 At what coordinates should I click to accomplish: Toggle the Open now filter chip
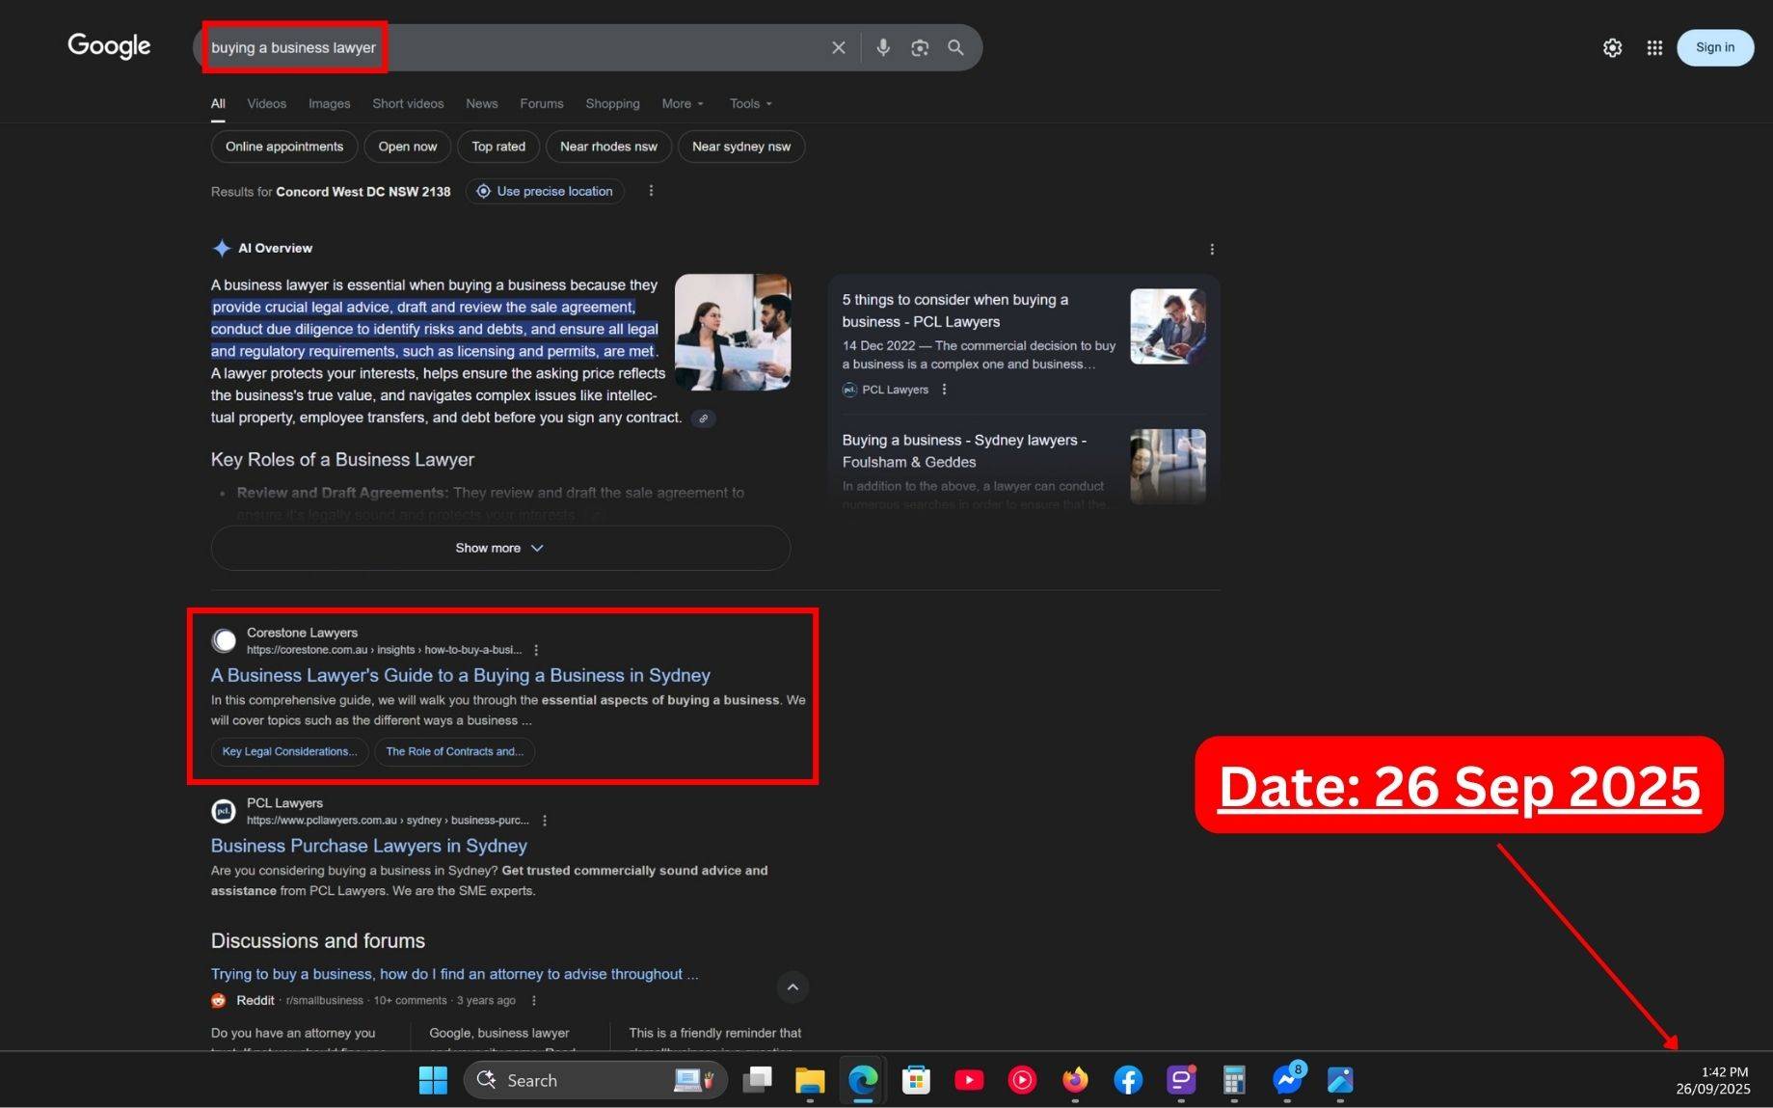point(407,147)
